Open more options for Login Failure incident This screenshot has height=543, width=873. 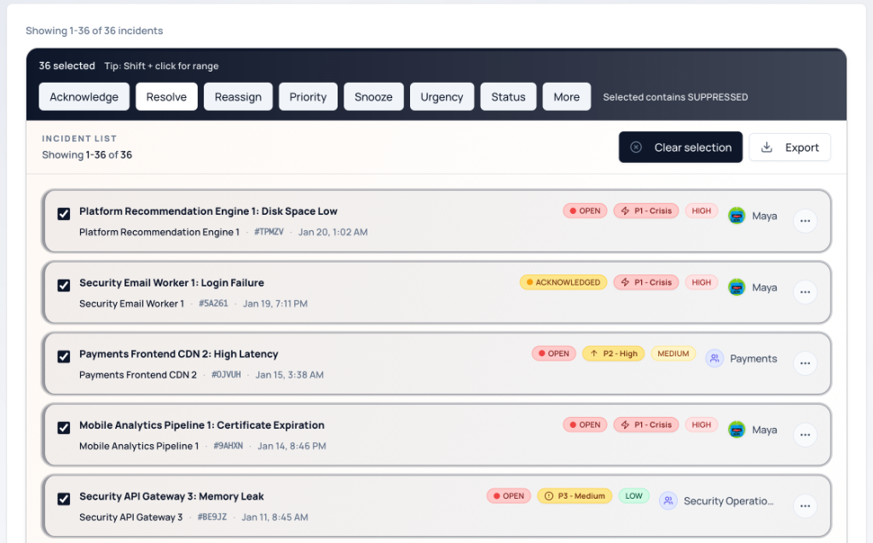pyautogui.click(x=805, y=292)
